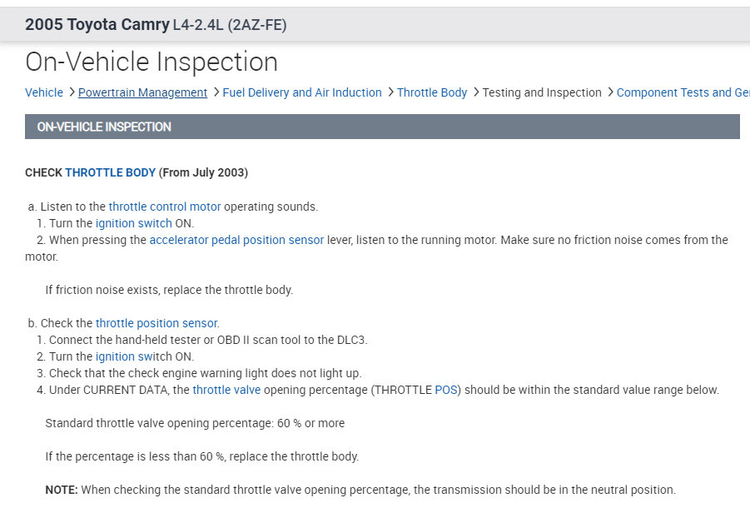Screen dimensions: 750x508
Task: Click chevron before Fuel Delivery breadcrumb
Action: (x=216, y=92)
